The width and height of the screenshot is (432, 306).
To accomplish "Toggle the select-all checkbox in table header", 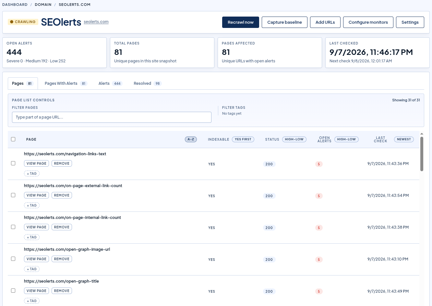I will pos(13,139).
